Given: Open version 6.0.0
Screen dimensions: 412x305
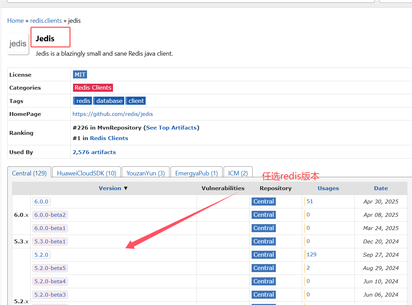Looking at the screenshot, I should 41,202.
